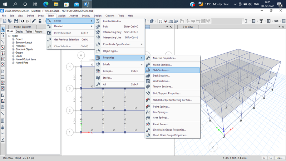
Task: Expand the Groups tree node
Action: pyautogui.click(x=13, y=53)
